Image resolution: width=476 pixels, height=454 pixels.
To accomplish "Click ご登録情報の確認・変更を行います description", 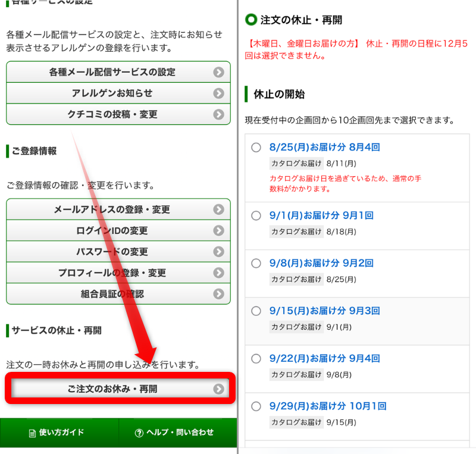I will pos(80,185).
